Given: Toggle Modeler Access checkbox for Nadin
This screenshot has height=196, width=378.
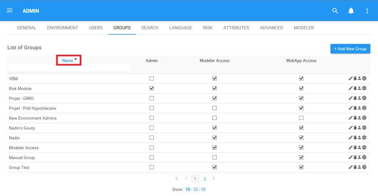Looking at the screenshot, I should tap(215, 138).
